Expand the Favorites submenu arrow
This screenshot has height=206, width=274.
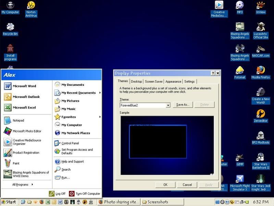(x=100, y=117)
